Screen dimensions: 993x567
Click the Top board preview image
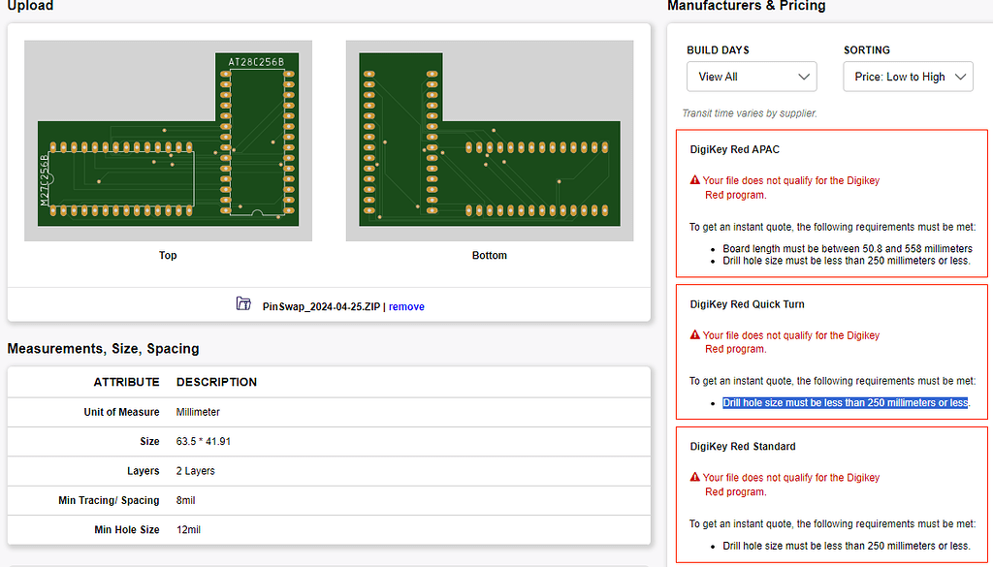(167, 139)
